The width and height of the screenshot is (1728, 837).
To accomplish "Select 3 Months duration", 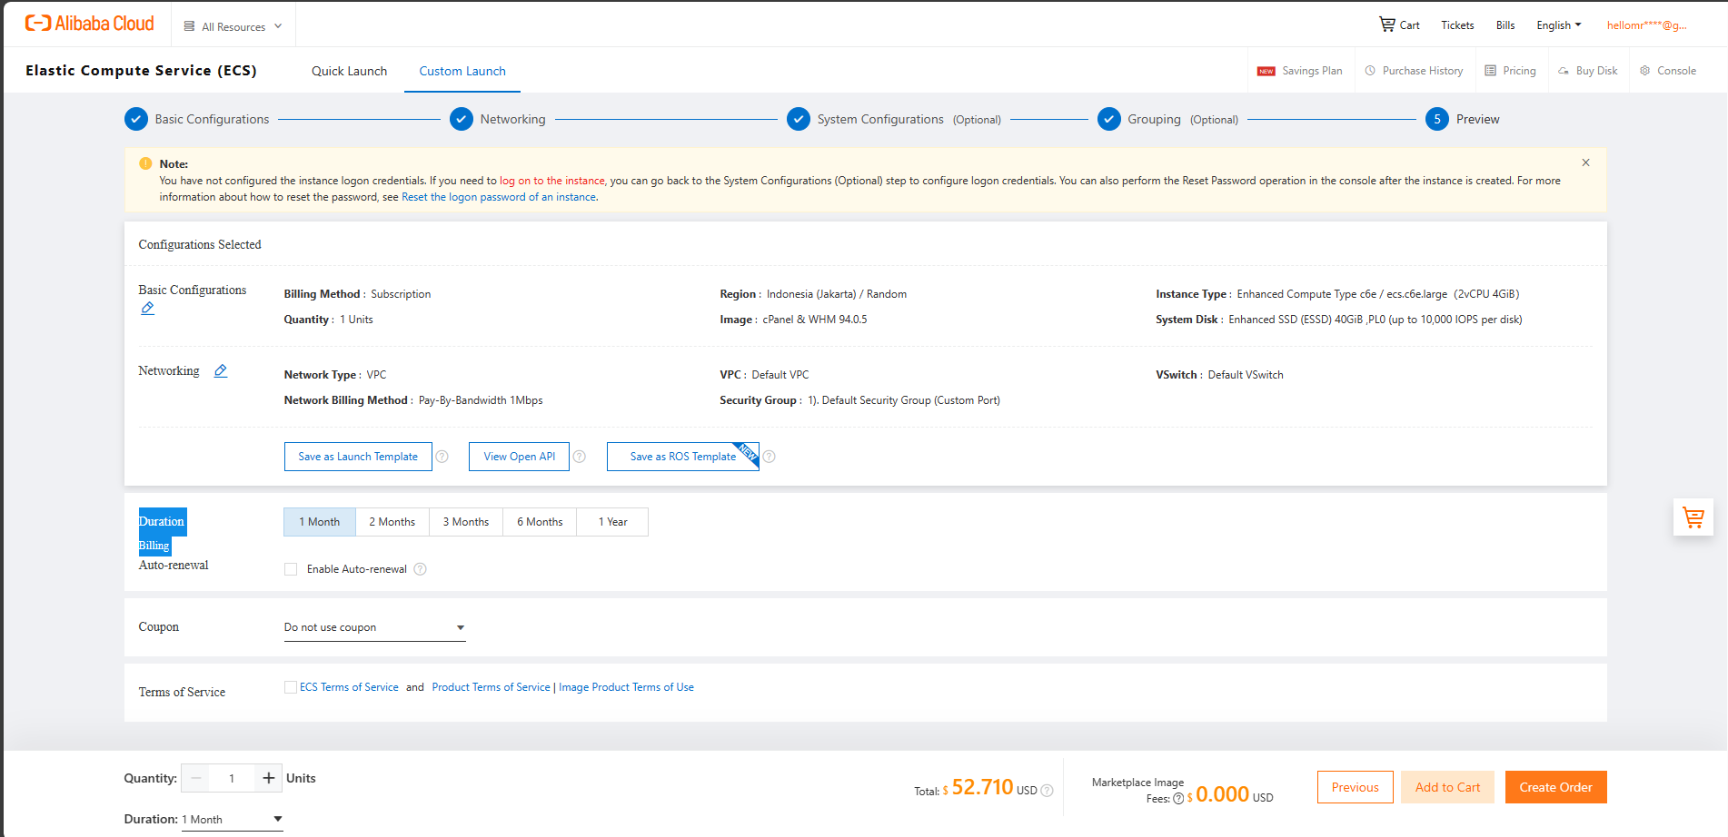I will coord(466,522).
